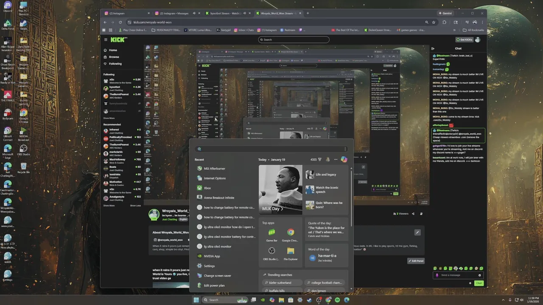Open PoliticallyProvoked recommended channel
The height and width of the screenshot is (305, 543).
[122, 138]
